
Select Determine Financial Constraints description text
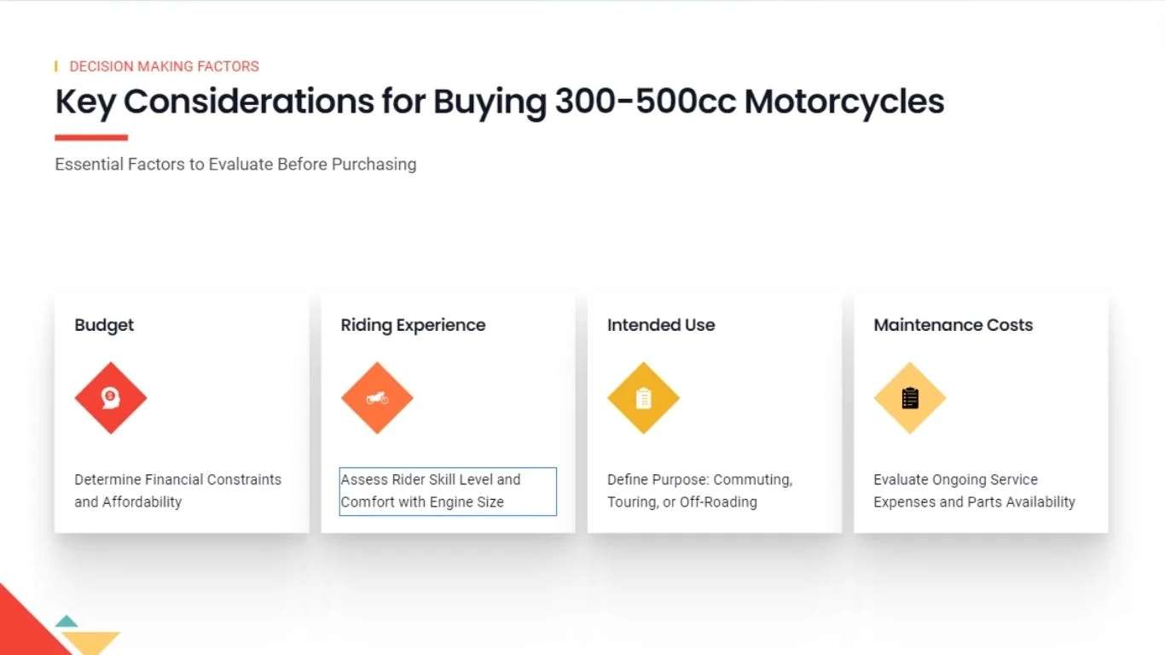[177, 490]
